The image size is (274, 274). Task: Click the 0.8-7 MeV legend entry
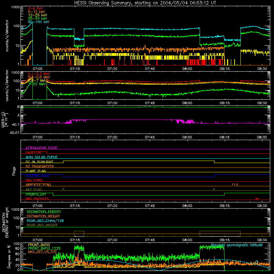[x=37, y=80]
